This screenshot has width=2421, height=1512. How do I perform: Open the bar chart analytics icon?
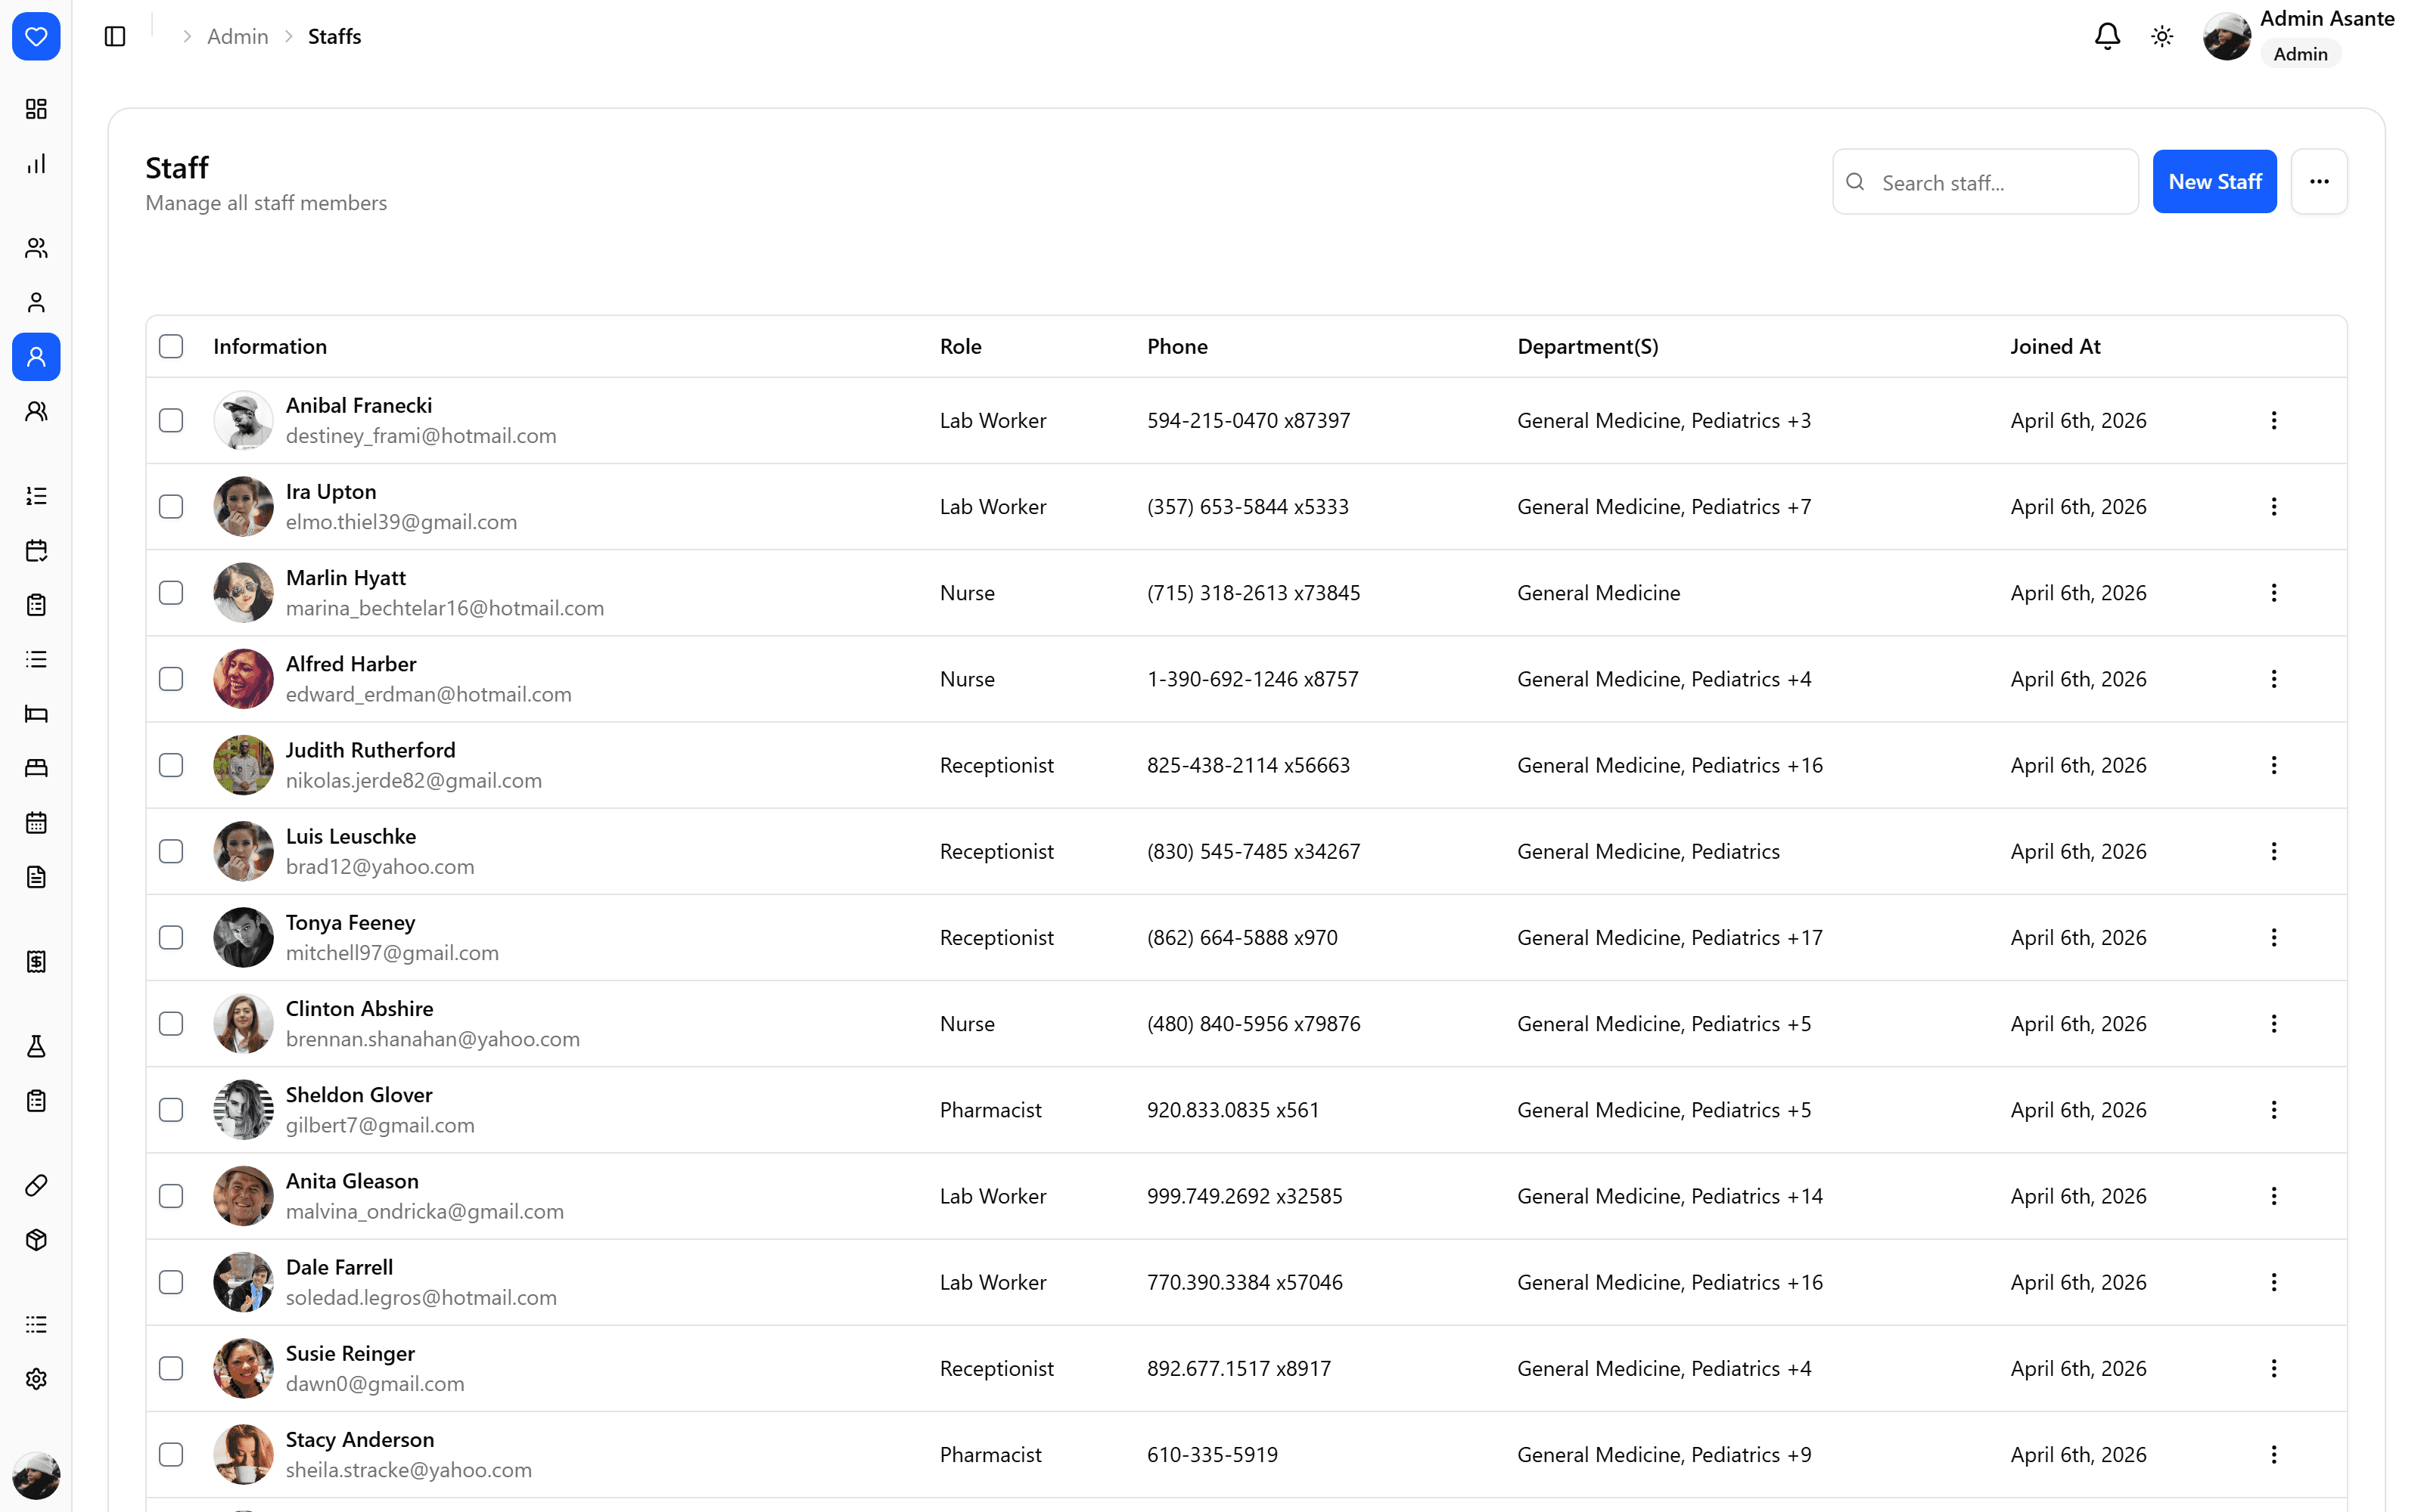(x=36, y=164)
